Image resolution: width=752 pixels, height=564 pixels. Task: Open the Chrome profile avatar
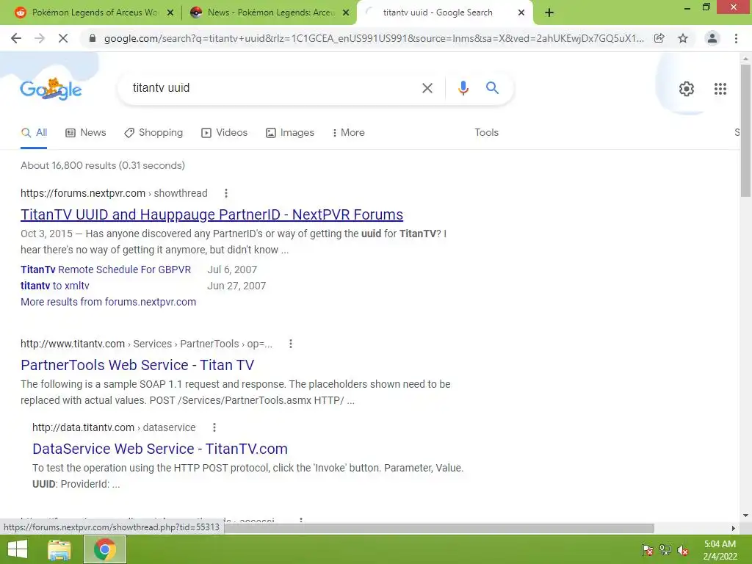[x=712, y=38]
